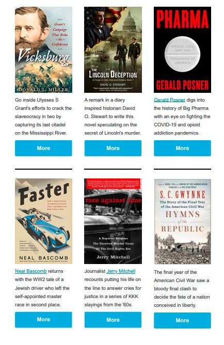This screenshot has width=224, height=345.
Task: Click More button under Pharma description
Action: 182,148
